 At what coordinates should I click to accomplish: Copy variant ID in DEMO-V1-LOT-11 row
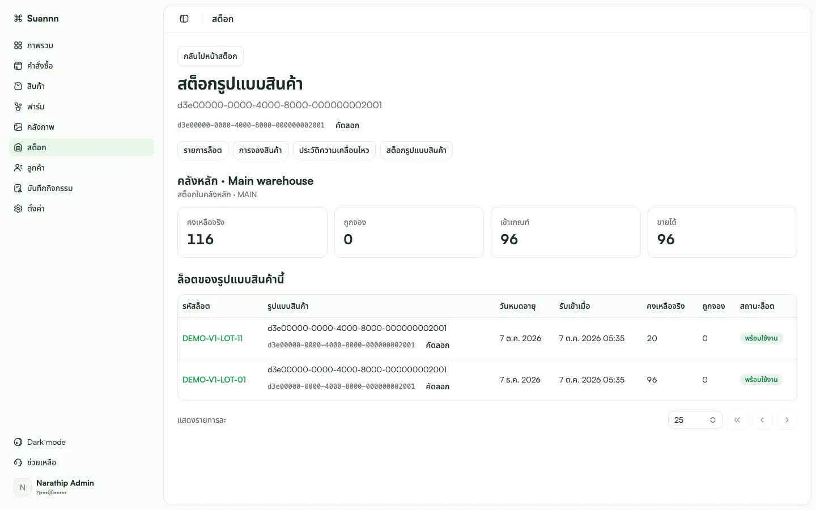(437, 345)
